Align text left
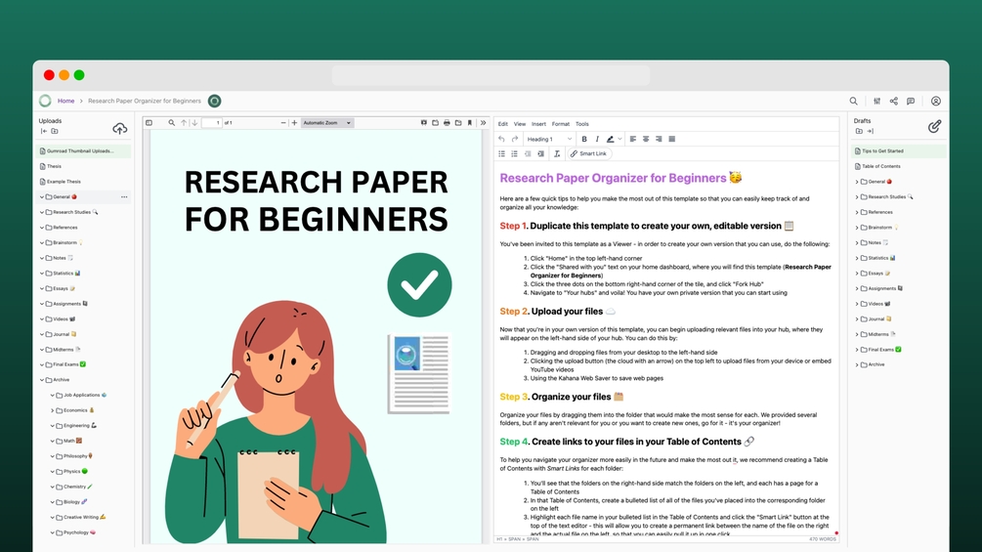This screenshot has width=982, height=552. point(632,139)
